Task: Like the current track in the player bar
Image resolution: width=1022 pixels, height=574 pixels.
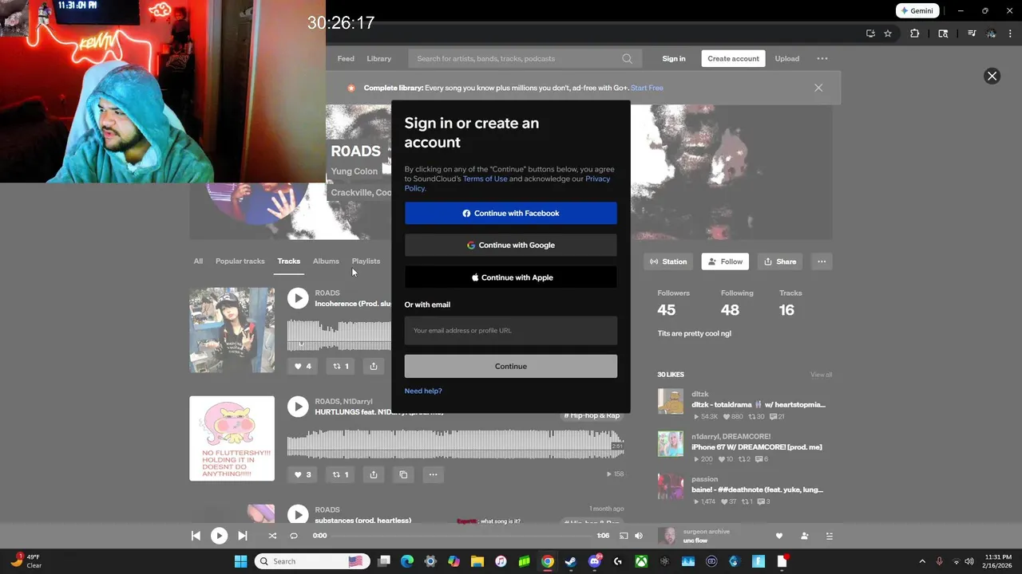Action: coord(779,536)
